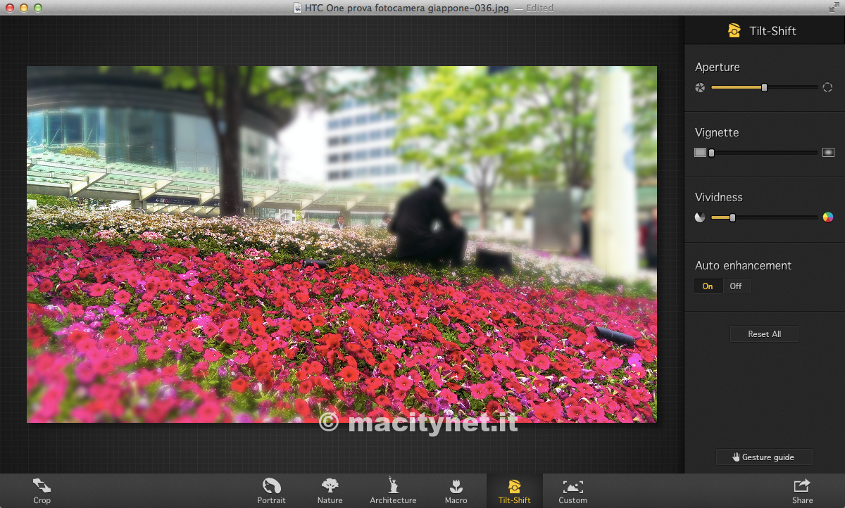Toggle full screen with title bar arrows
Viewport: 845px width, 508px height.
[834, 7]
